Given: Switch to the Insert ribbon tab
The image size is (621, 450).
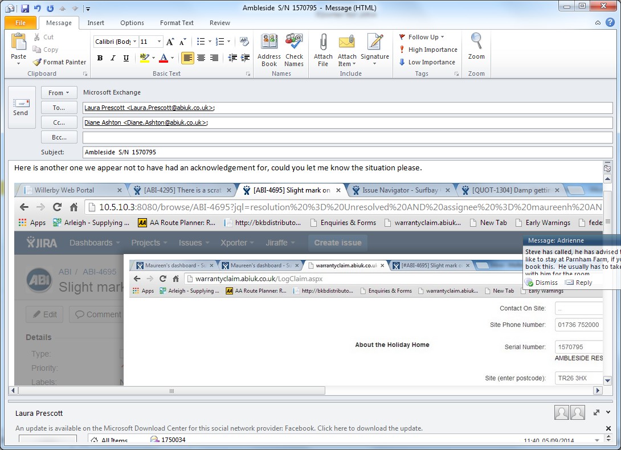Looking at the screenshot, I should pyautogui.click(x=96, y=23).
